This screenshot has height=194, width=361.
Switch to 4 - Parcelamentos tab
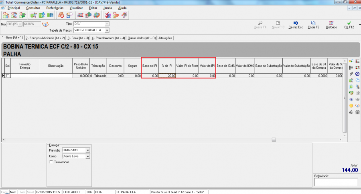click(108, 38)
